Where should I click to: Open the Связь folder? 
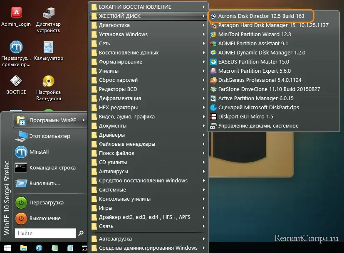(148, 226)
